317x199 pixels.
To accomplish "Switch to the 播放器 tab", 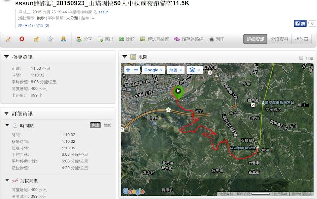I will click(301, 39).
